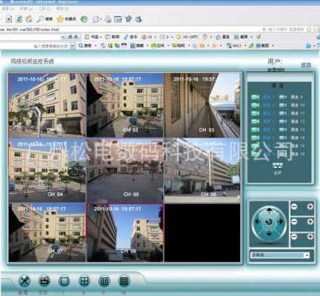The height and width of the screenshot is (296, 320).
Task: Click the top-row plus zoom button
Action: coord(310,206)
